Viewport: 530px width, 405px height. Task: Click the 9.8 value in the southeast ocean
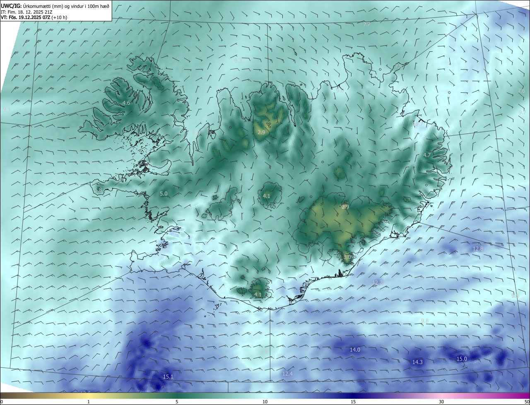pos(425,321)
